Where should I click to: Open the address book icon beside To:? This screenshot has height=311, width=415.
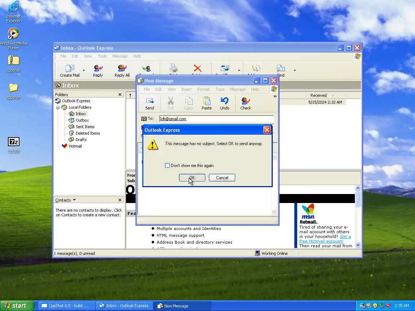(144, 119)
